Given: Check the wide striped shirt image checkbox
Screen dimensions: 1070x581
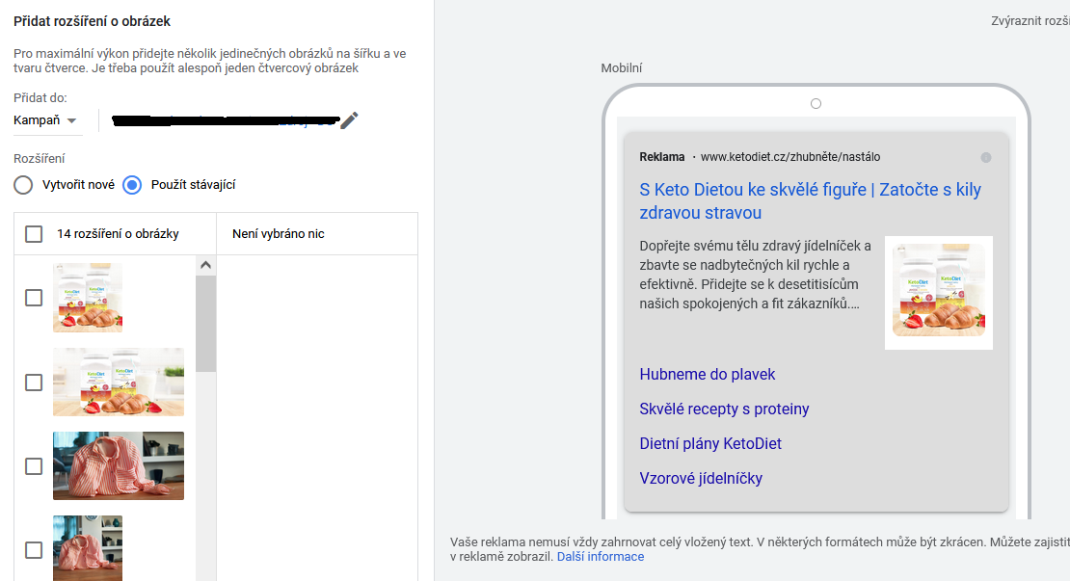Looking at the screenshot, I should (x=34, y=466).
